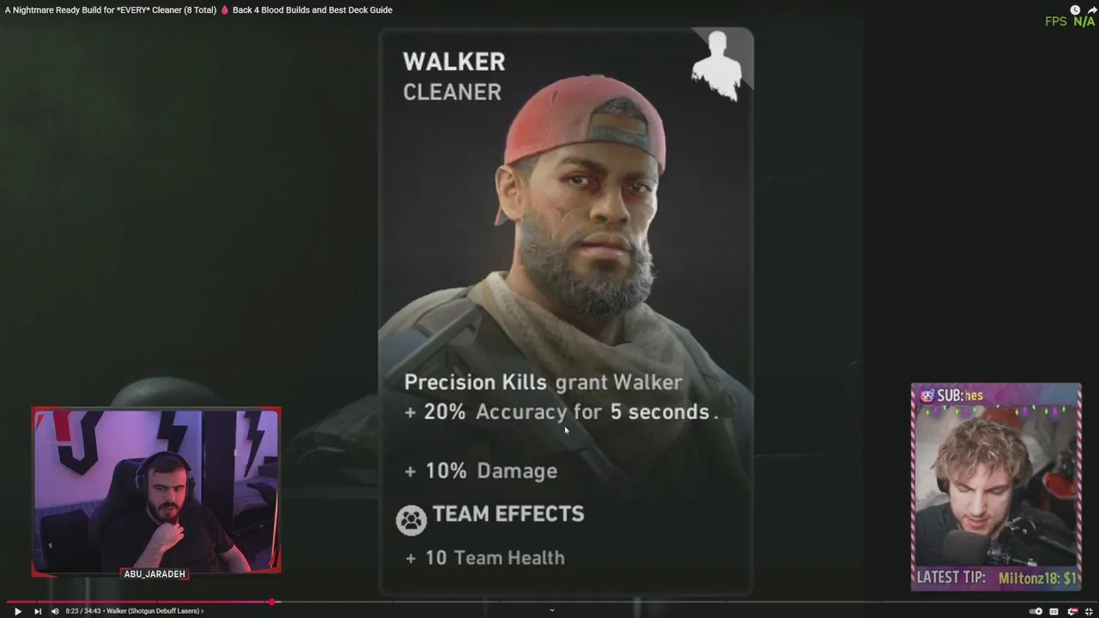Click the cleaner silhouette icon on card

click(x=717, y=66)
